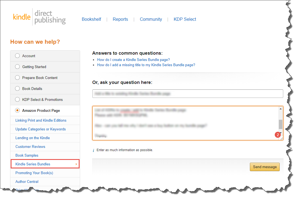Viewport: 298px width, 199px height.
Task: Select the Account radio button
Action: tap(17, 56)
